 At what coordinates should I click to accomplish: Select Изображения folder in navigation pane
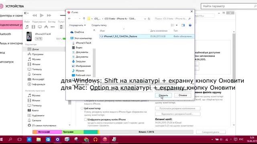tap(81, 66)
